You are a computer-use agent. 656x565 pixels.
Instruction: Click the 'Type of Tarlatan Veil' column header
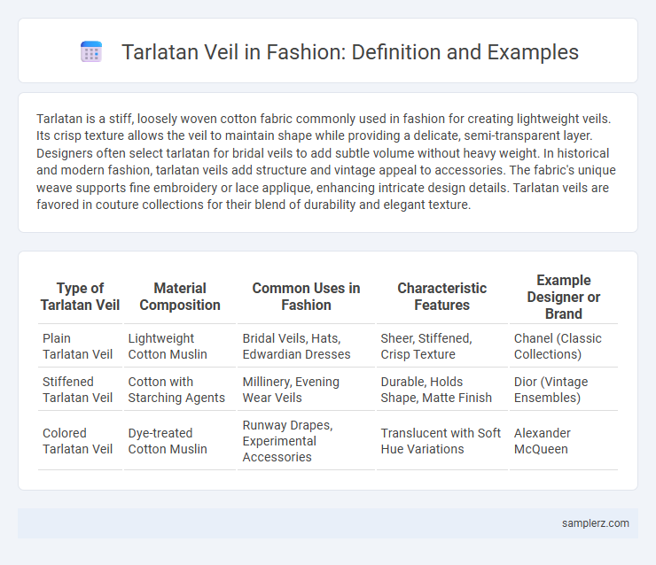pyautogui.click(x=80, y=297)
